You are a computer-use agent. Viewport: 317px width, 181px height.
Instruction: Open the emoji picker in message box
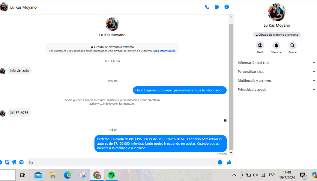pos(220,162)
